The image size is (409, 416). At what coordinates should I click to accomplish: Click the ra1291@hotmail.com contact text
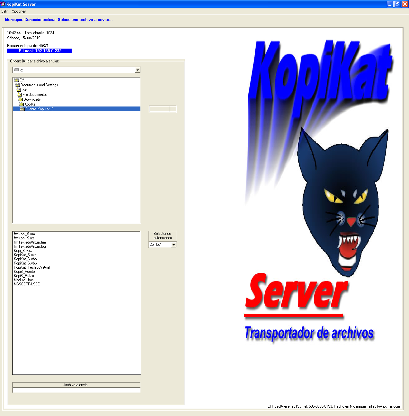point(384,406)
